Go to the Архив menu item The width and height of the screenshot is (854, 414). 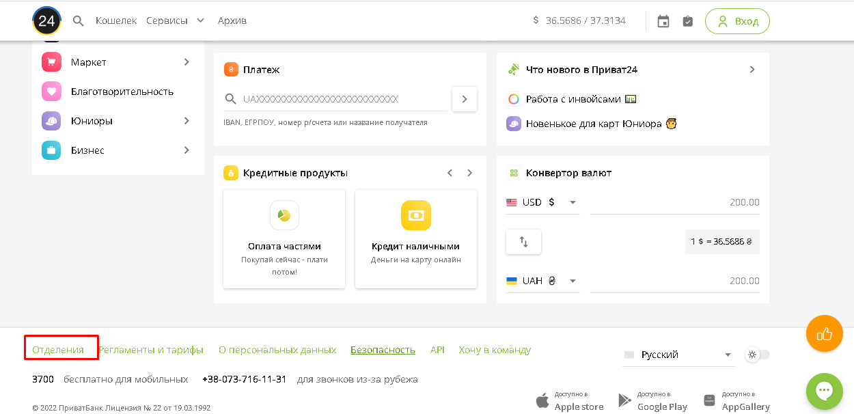232,20
